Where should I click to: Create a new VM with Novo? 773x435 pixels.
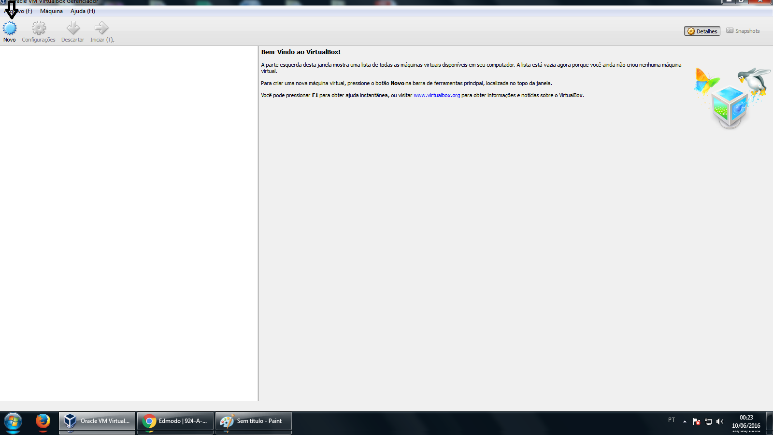[10, 32]
